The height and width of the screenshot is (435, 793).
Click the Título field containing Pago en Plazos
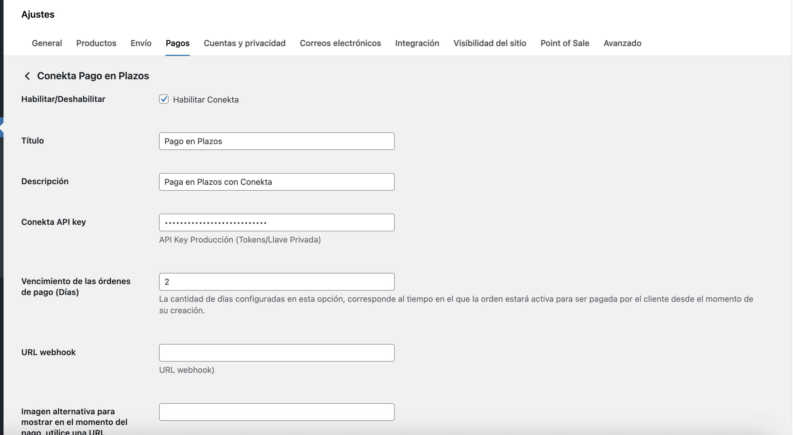[277, 141]
